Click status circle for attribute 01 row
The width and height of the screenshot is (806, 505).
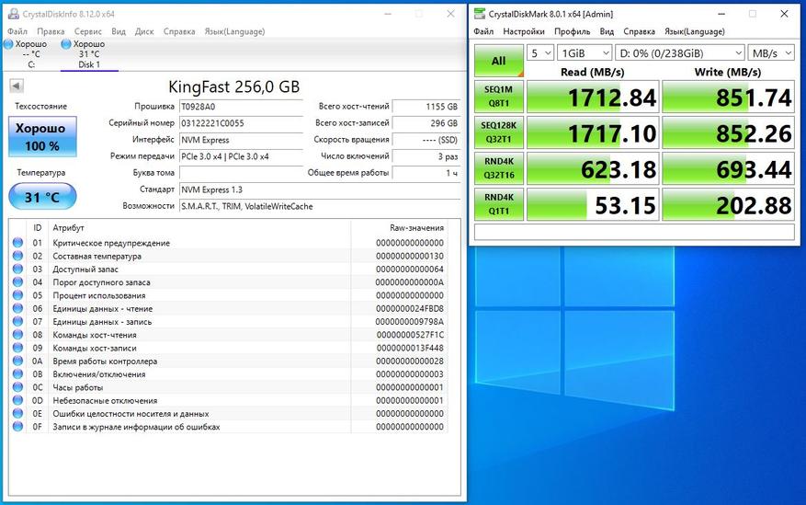[17, 243]
